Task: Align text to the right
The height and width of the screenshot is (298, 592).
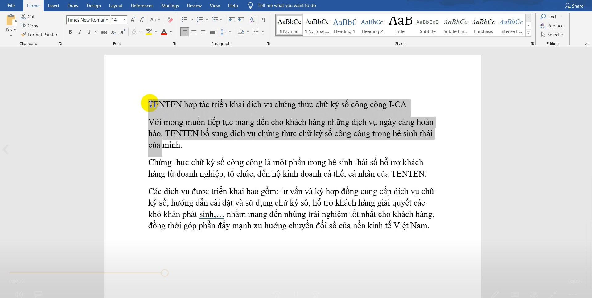Action: click(x=203, y=32)
